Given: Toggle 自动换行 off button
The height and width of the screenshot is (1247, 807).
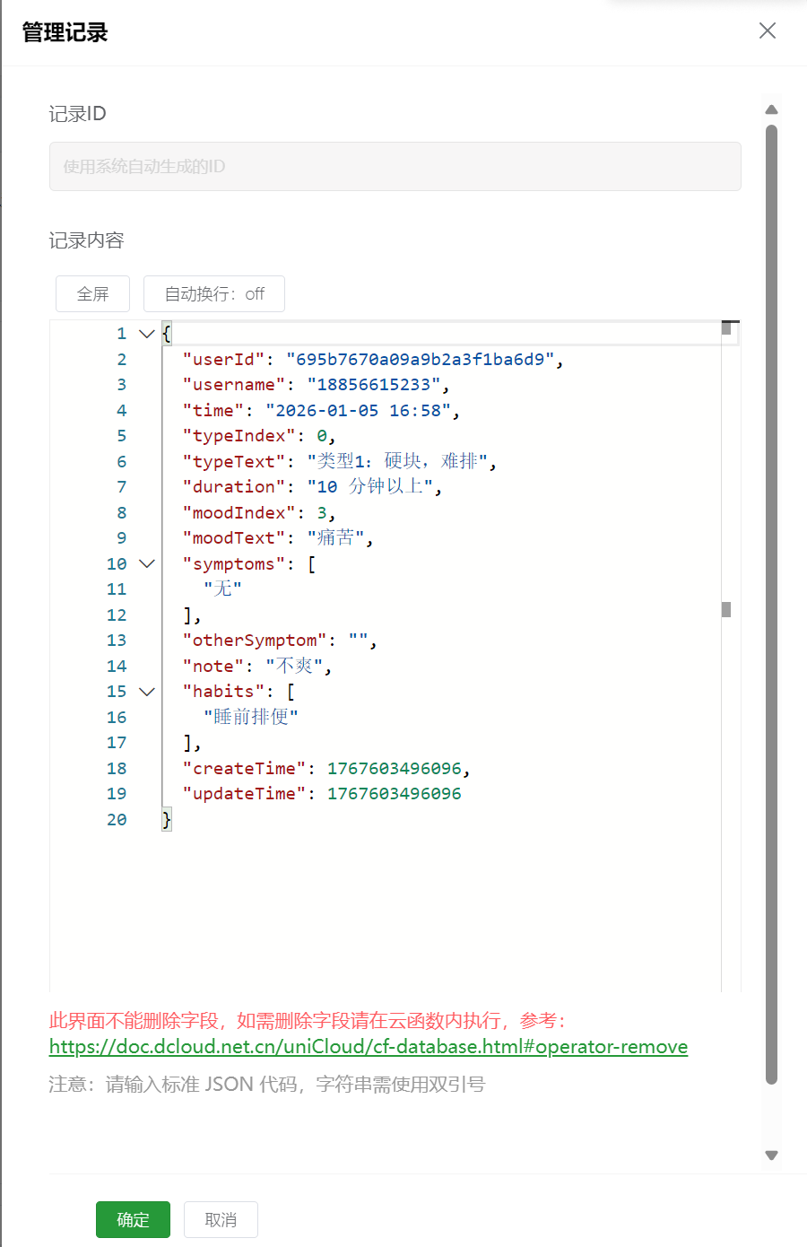Looking at the screenshot, I should point(214,293).
